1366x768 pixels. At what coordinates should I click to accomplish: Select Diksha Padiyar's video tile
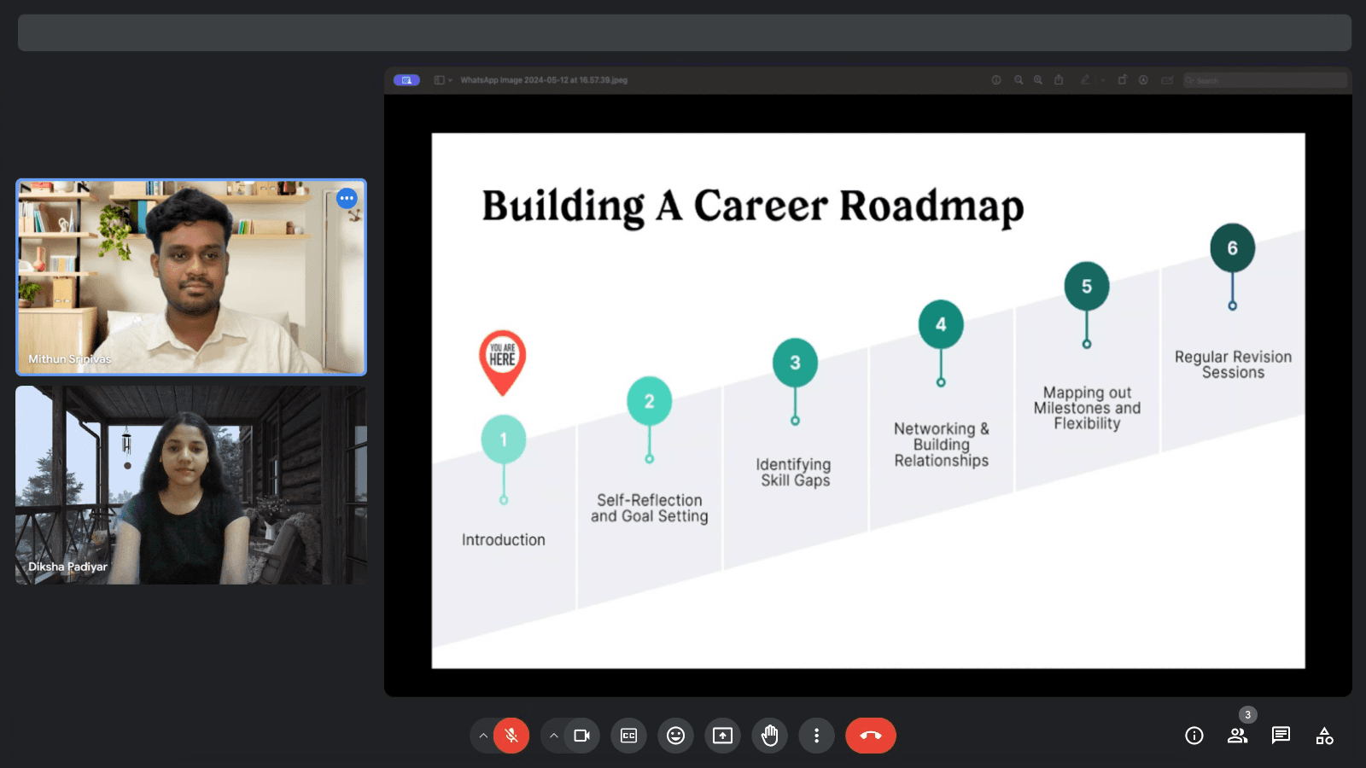click(x=191, y=485)
